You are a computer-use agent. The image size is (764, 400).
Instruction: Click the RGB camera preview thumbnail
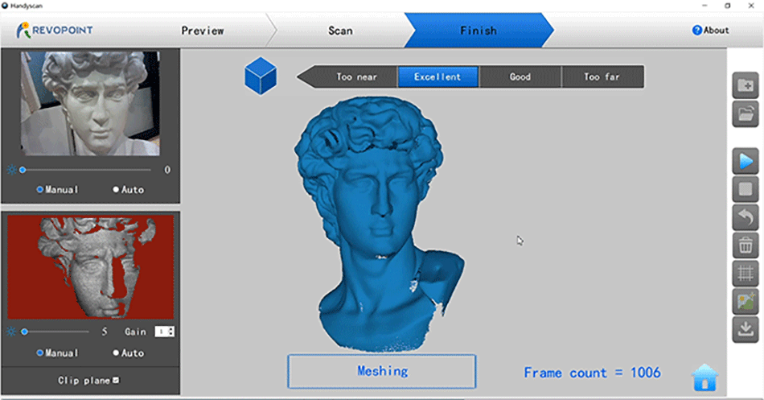click(90, 103)
